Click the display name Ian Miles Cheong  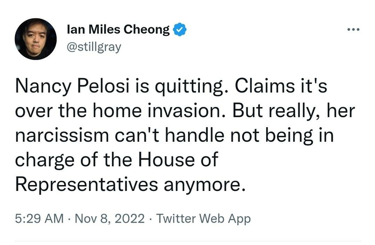(x=119, y=30)
